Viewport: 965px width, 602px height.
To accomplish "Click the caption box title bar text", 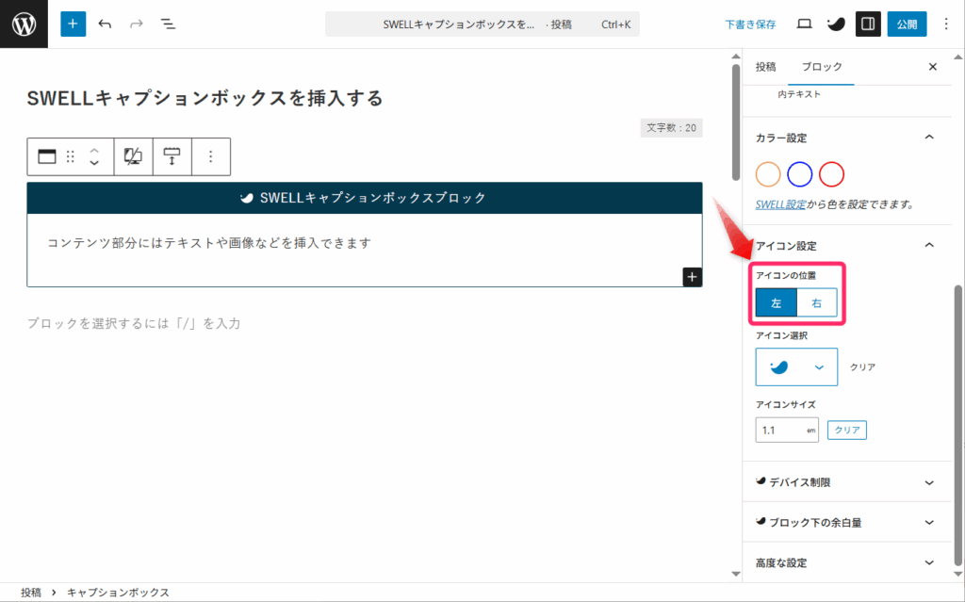I will pos(372,198).
